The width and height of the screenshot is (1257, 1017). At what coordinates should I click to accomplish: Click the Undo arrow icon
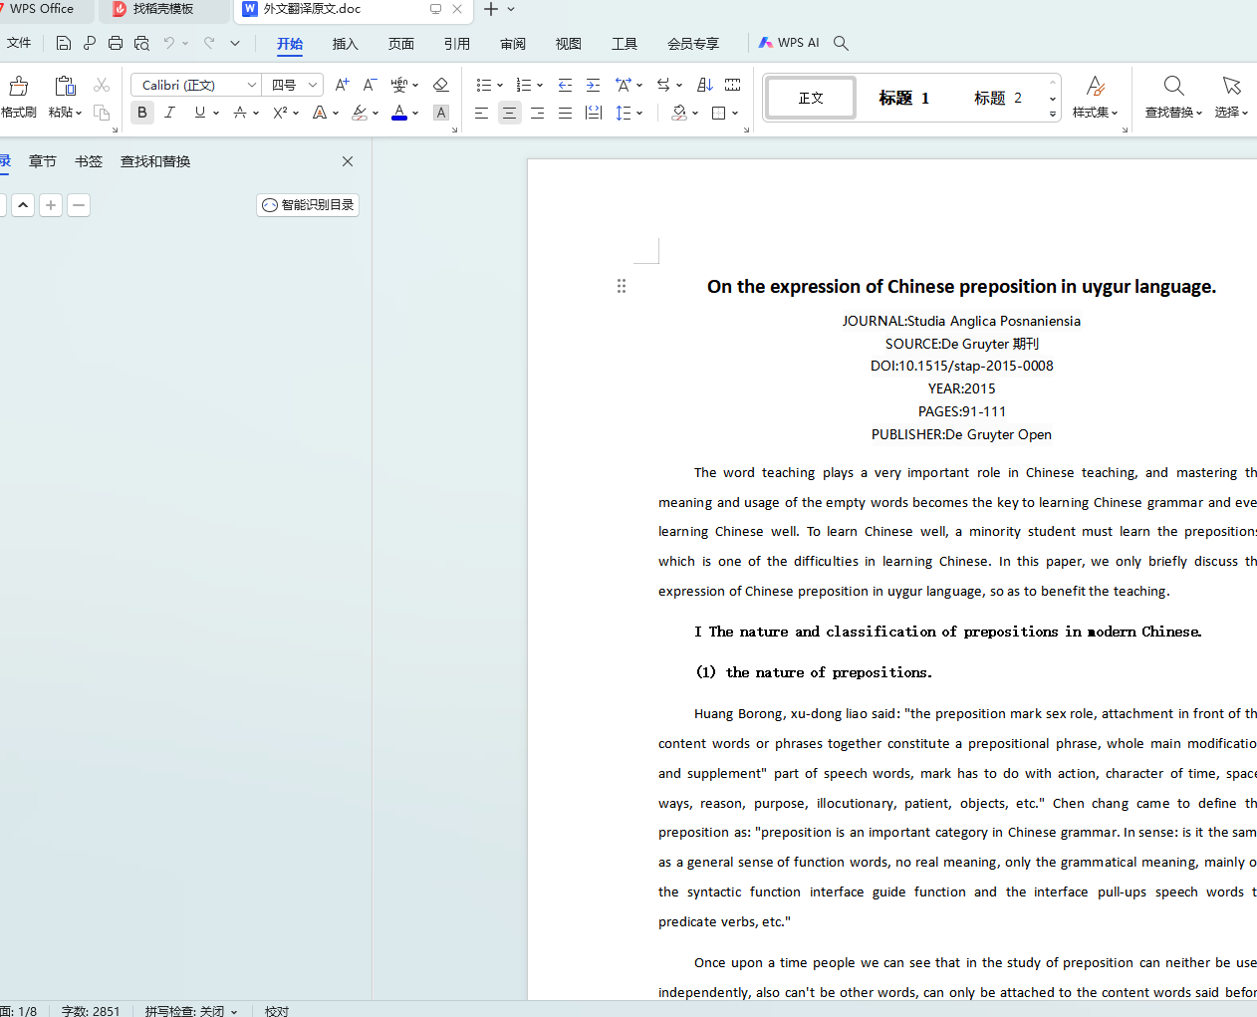point(169,43)
